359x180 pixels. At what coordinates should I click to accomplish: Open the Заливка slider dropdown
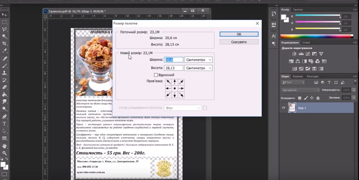354,98
